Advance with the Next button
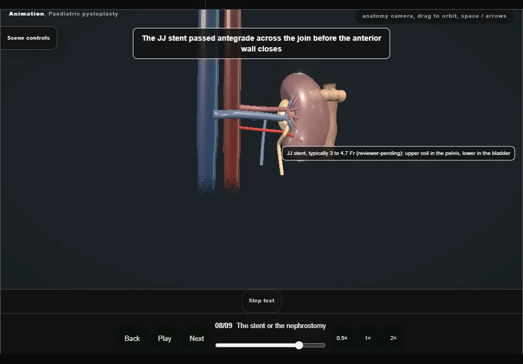Viewport: 523px width, 364px height. click(197, 338)
